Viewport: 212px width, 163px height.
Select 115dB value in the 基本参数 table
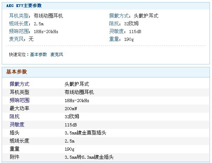point(71,125)
